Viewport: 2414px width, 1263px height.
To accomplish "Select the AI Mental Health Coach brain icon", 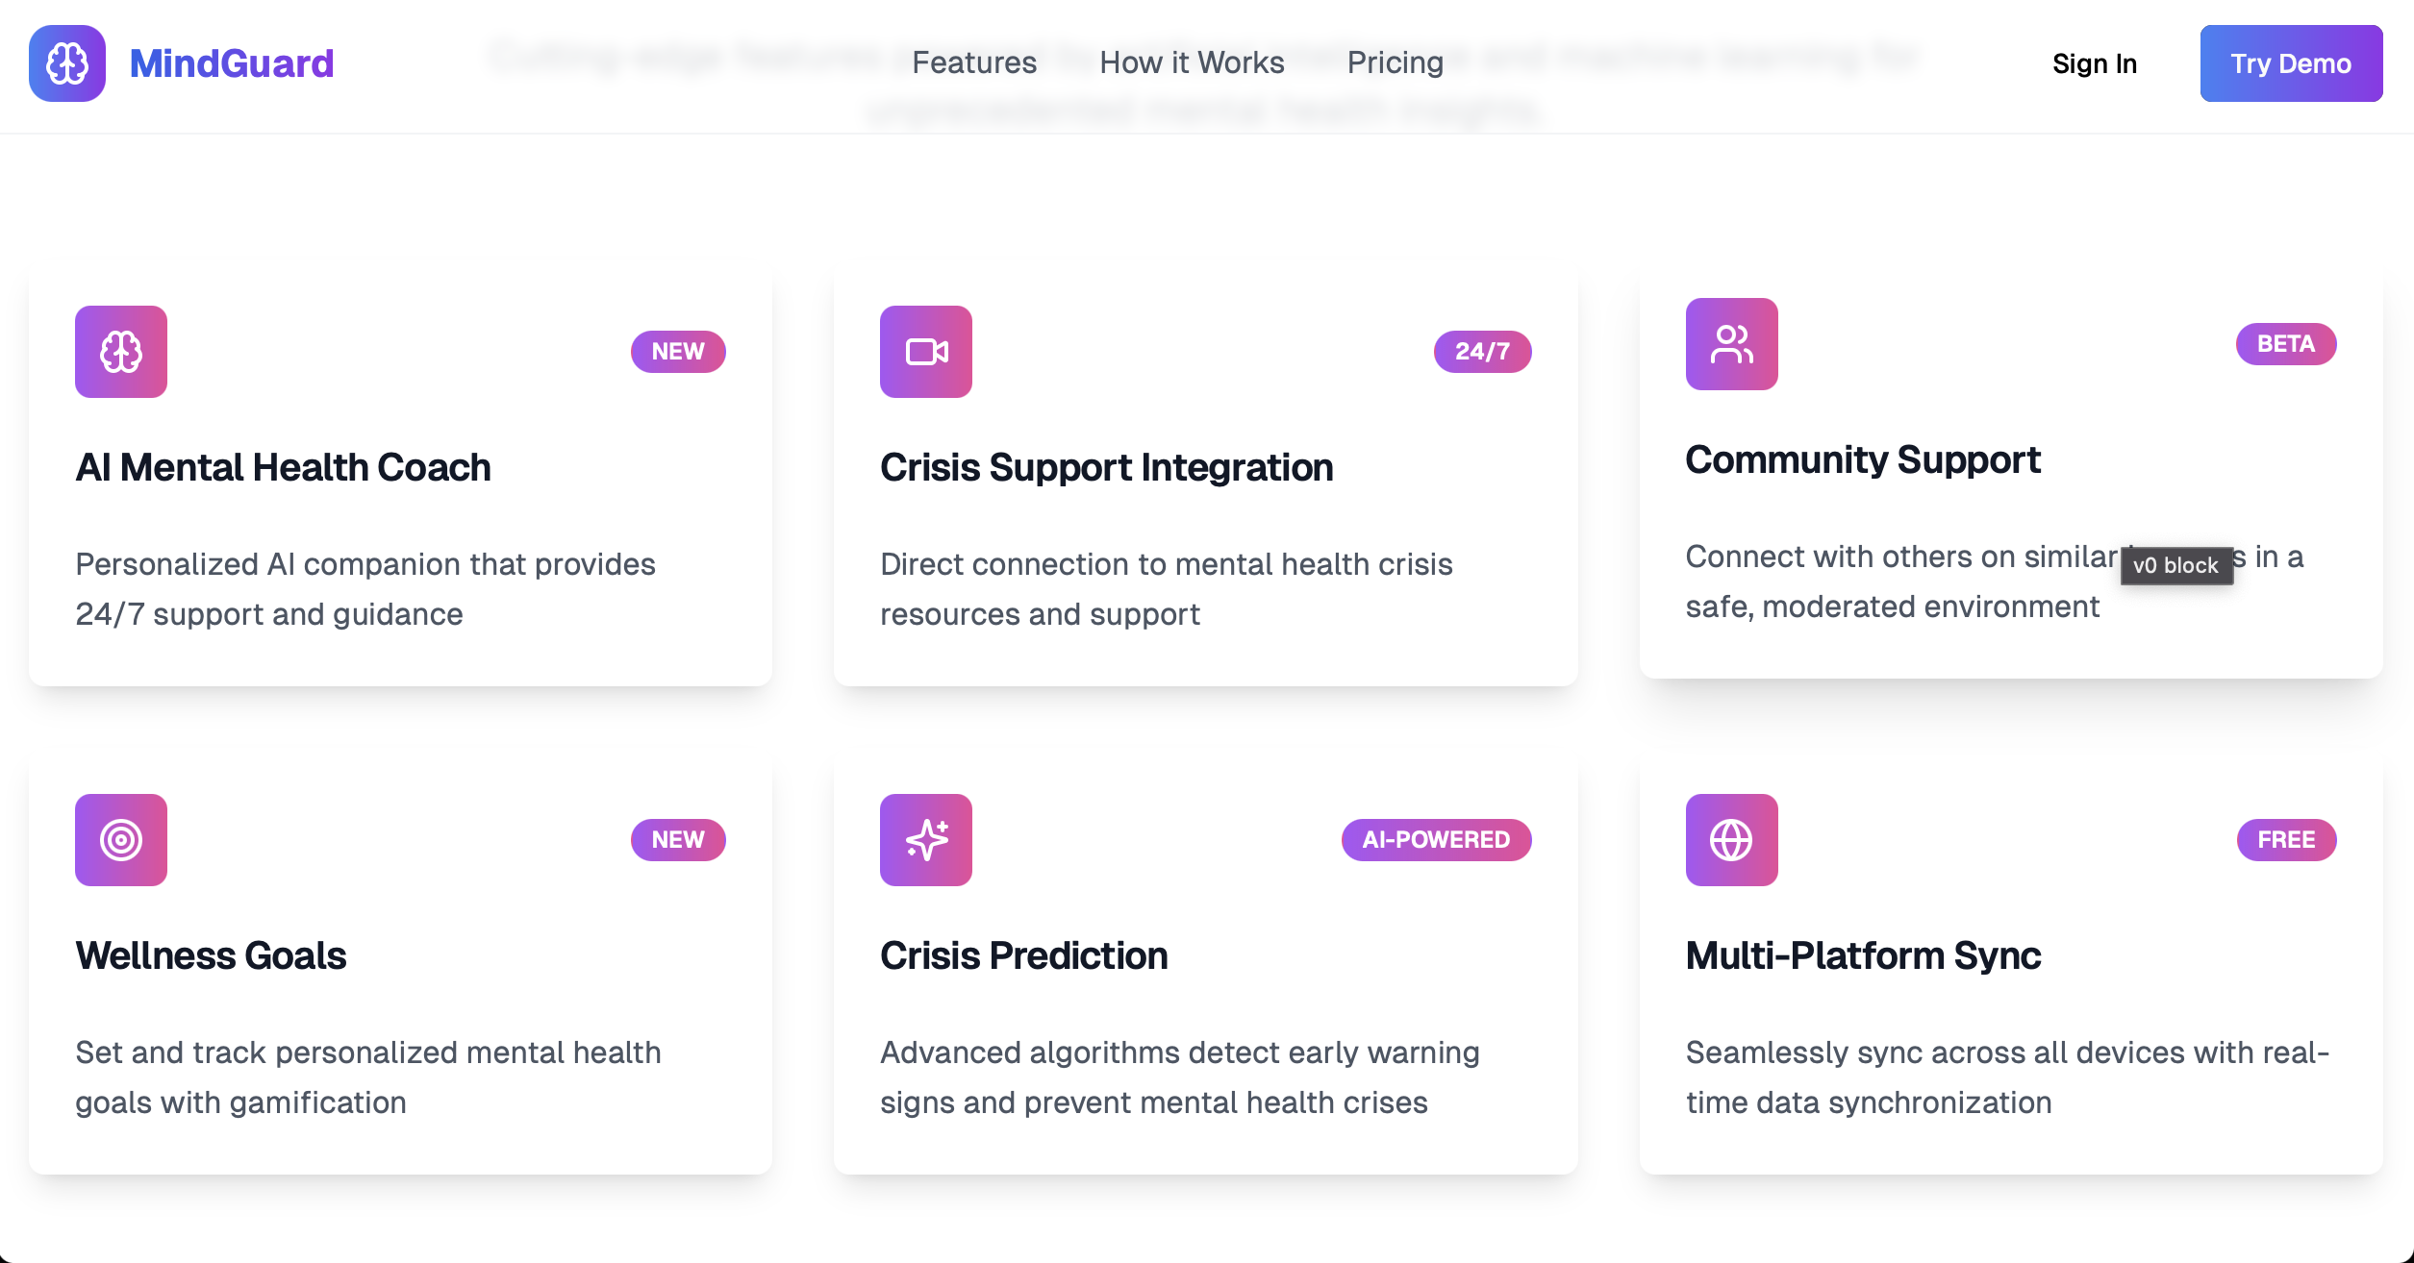I will tap(120, 352).
